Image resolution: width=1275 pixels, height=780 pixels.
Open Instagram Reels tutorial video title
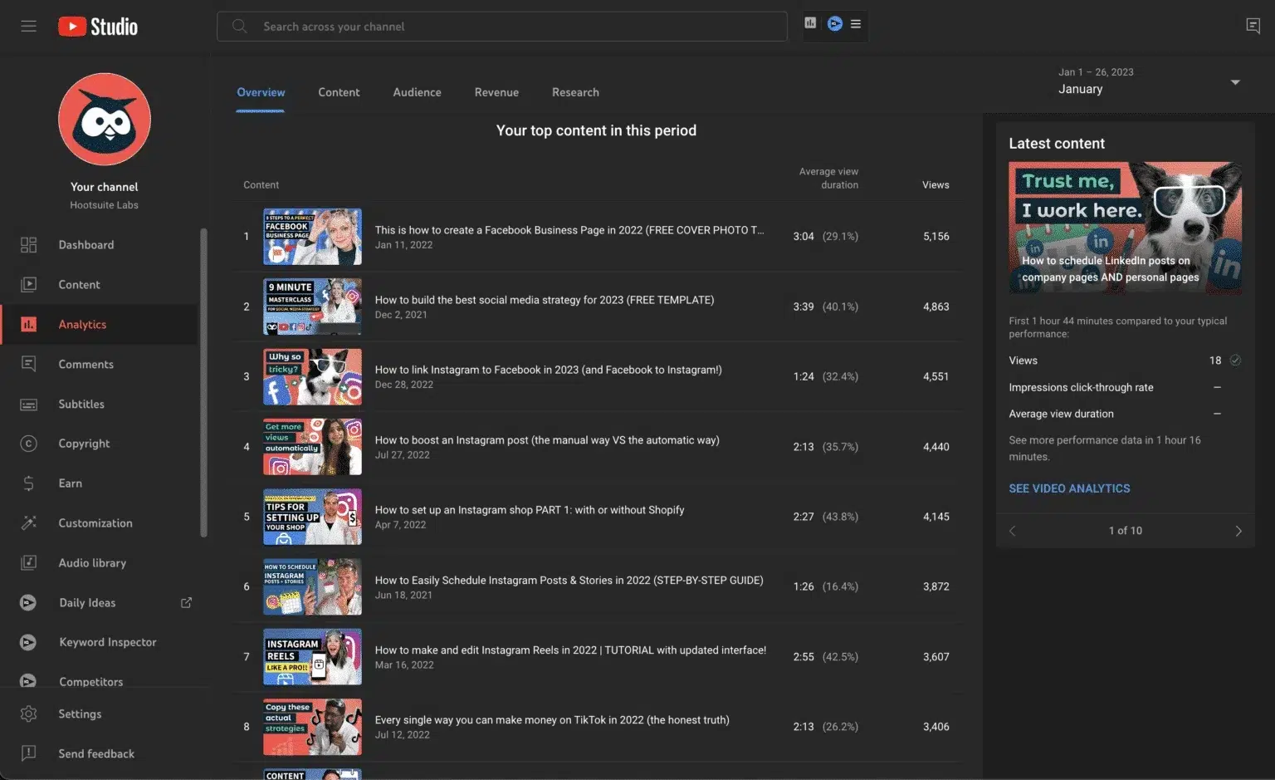point(570,650)
